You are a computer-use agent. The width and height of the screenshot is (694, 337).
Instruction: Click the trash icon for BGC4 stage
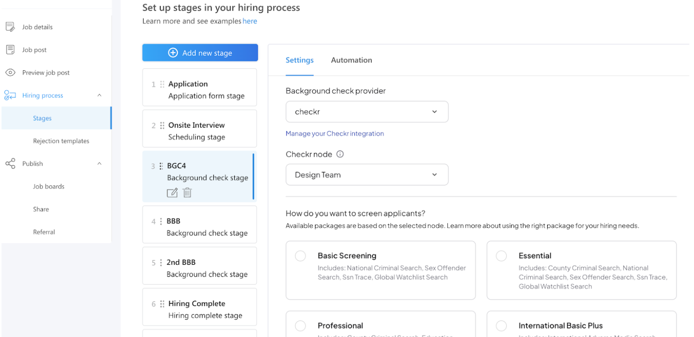[187, 192]
